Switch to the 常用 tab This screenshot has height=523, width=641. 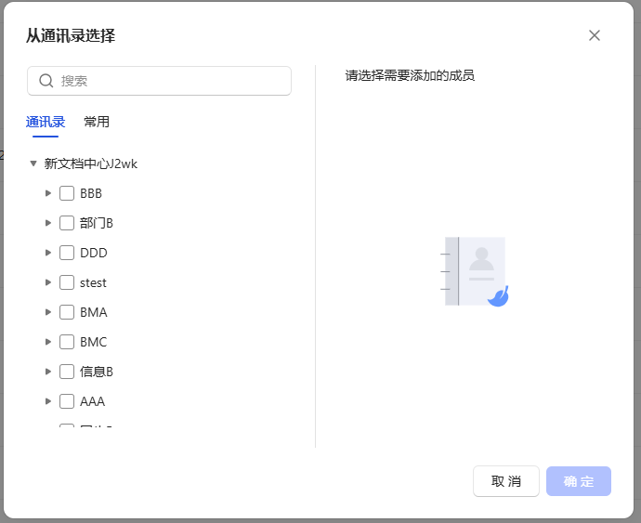97,122
